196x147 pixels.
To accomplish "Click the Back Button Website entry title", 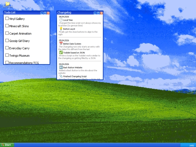I will 73,68.
